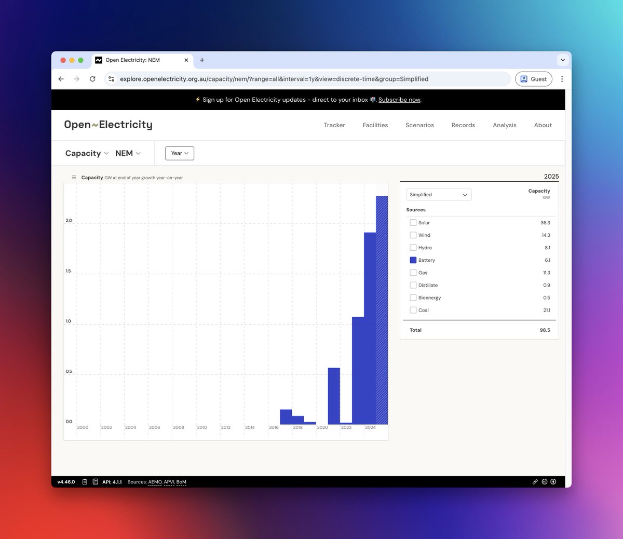Click the Open Electricity logo
Viewport: 623px width, 539px height.
click(108, 125)
